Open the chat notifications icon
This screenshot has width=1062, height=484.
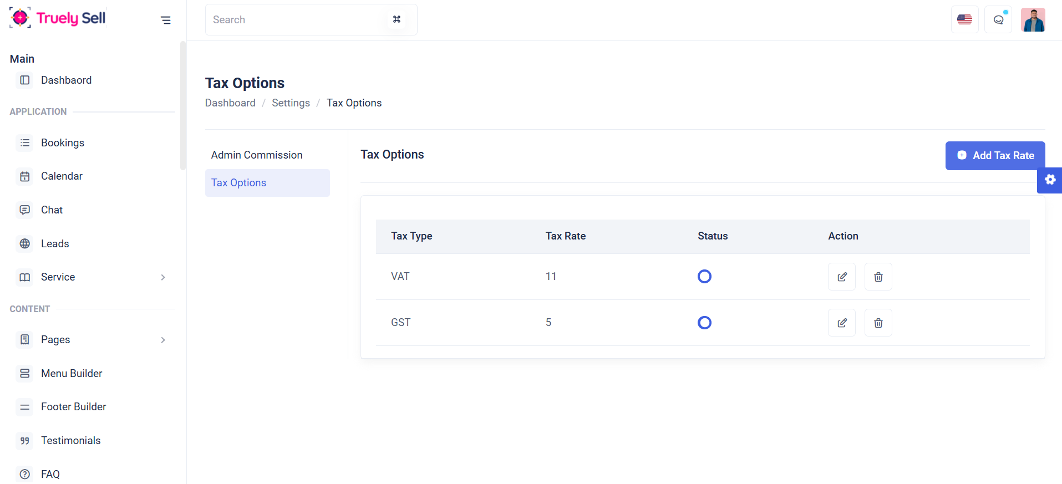click(x=998, y=20)
